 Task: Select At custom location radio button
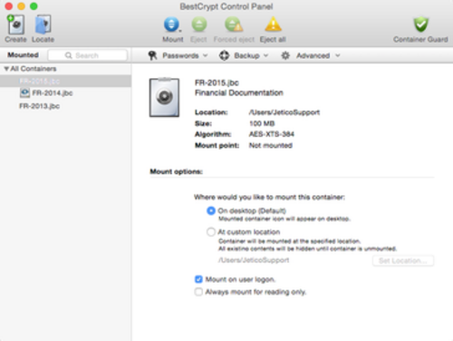(211, 232)
